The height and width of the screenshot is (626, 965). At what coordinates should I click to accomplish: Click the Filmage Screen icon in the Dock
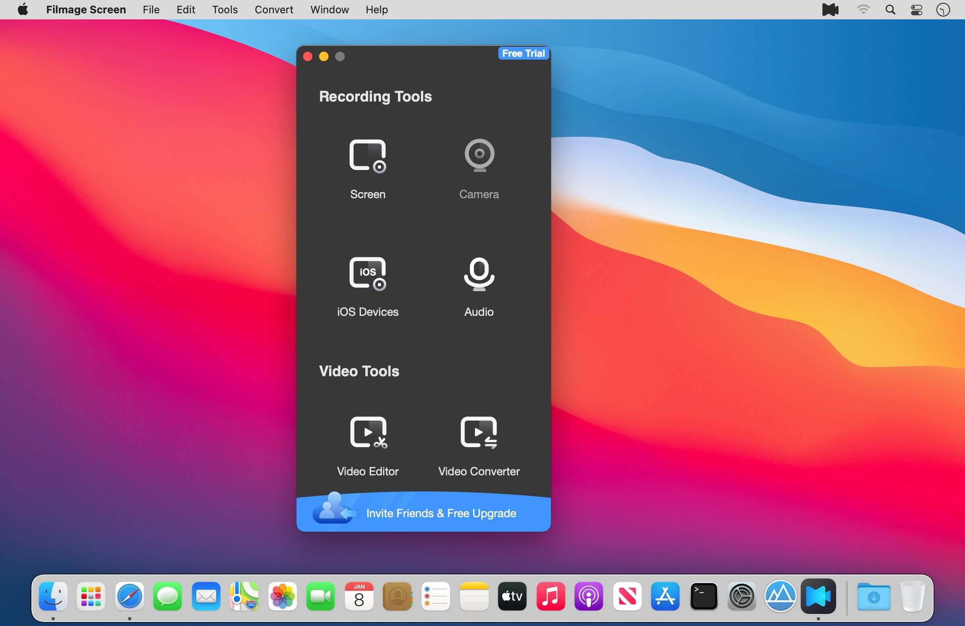pyautogui.click(x=818, y=597)
